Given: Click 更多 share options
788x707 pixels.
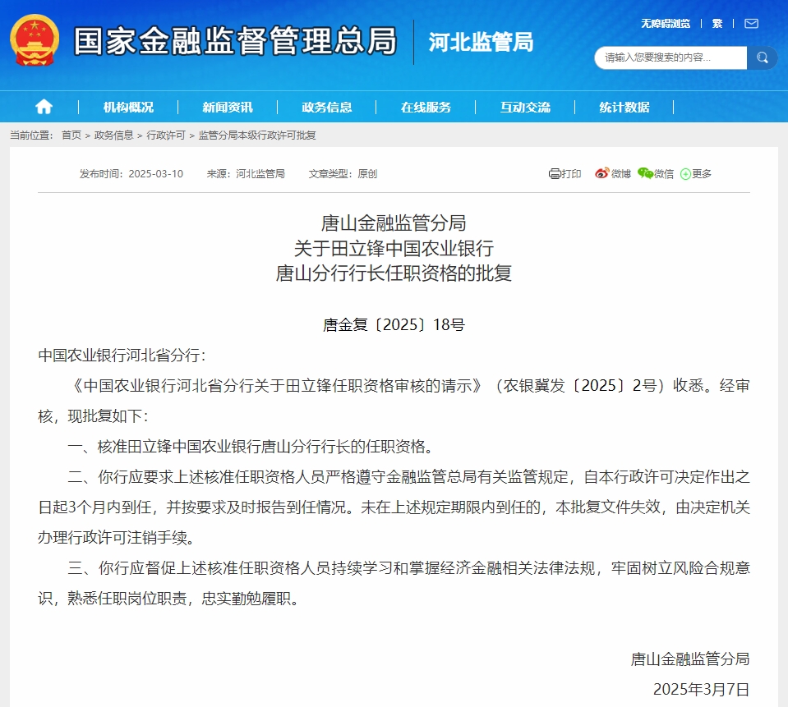Looking at the screenshot, I should (x=702, y=174).
